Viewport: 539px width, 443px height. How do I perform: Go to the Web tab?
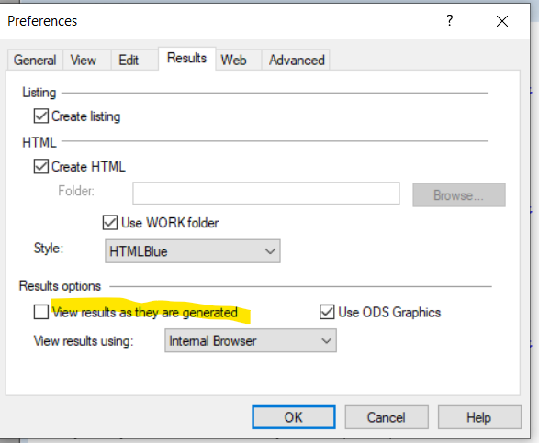(234, 61)
